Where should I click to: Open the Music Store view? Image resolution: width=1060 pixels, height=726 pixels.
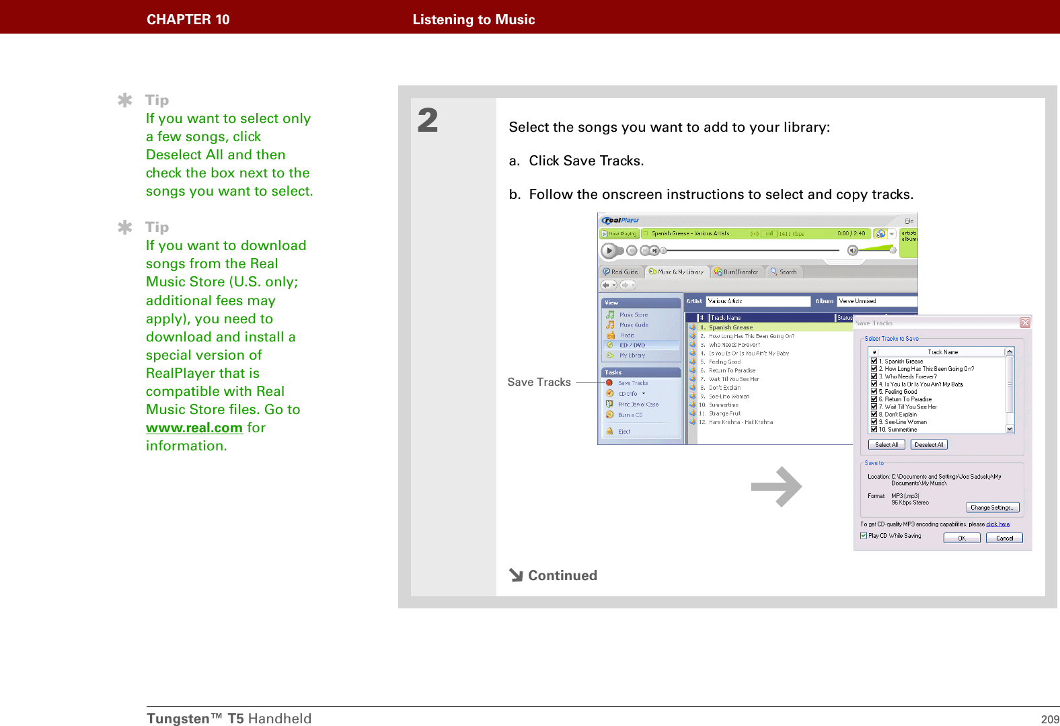tap(633, 315)
